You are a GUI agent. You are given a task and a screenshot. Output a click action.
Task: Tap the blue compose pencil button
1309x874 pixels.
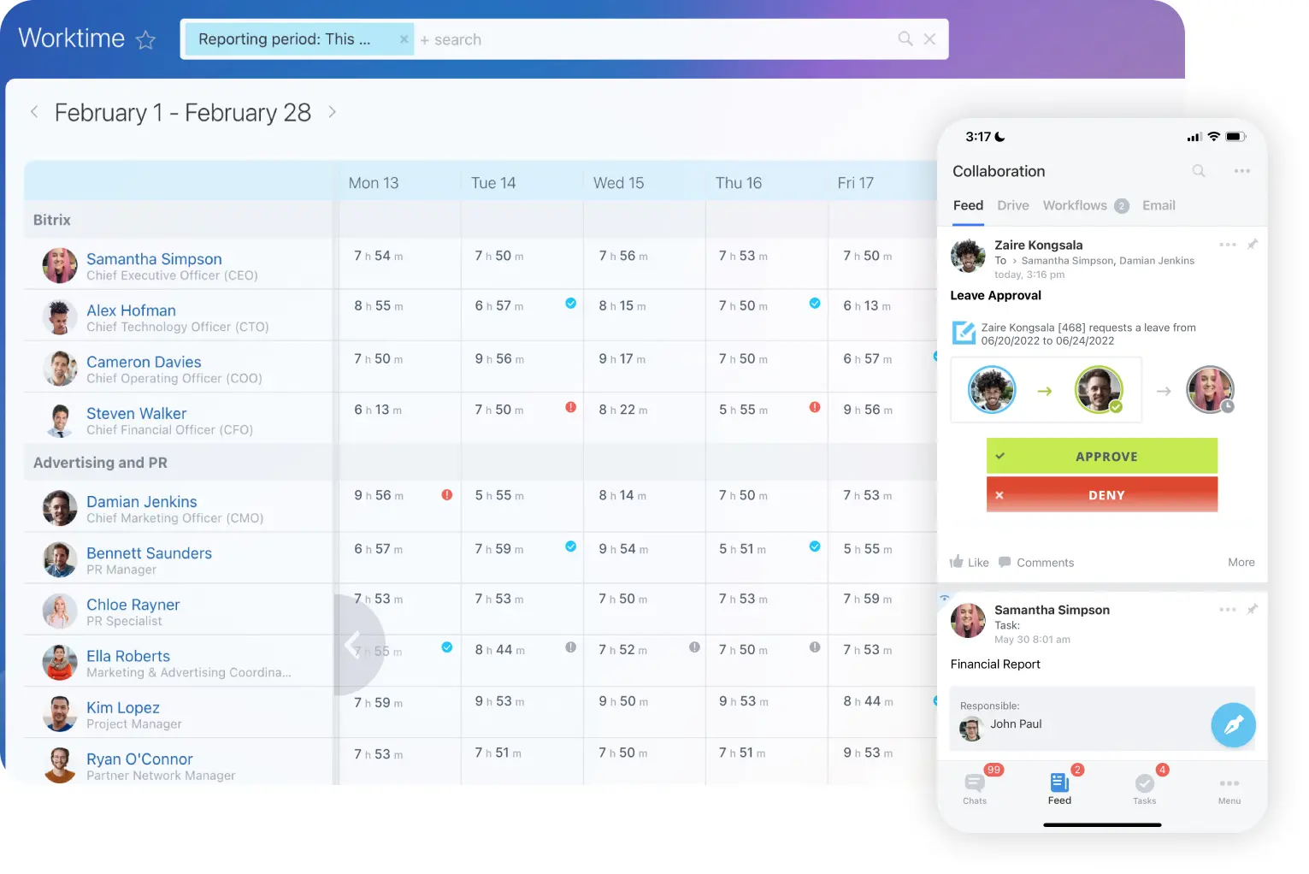click(1233, 725)
